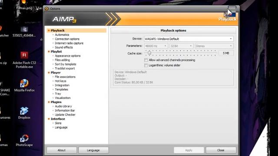The width and height of the screenshot is (278, 156).
Task: Collapse the Interface tree section
Action: click(49, 119)
